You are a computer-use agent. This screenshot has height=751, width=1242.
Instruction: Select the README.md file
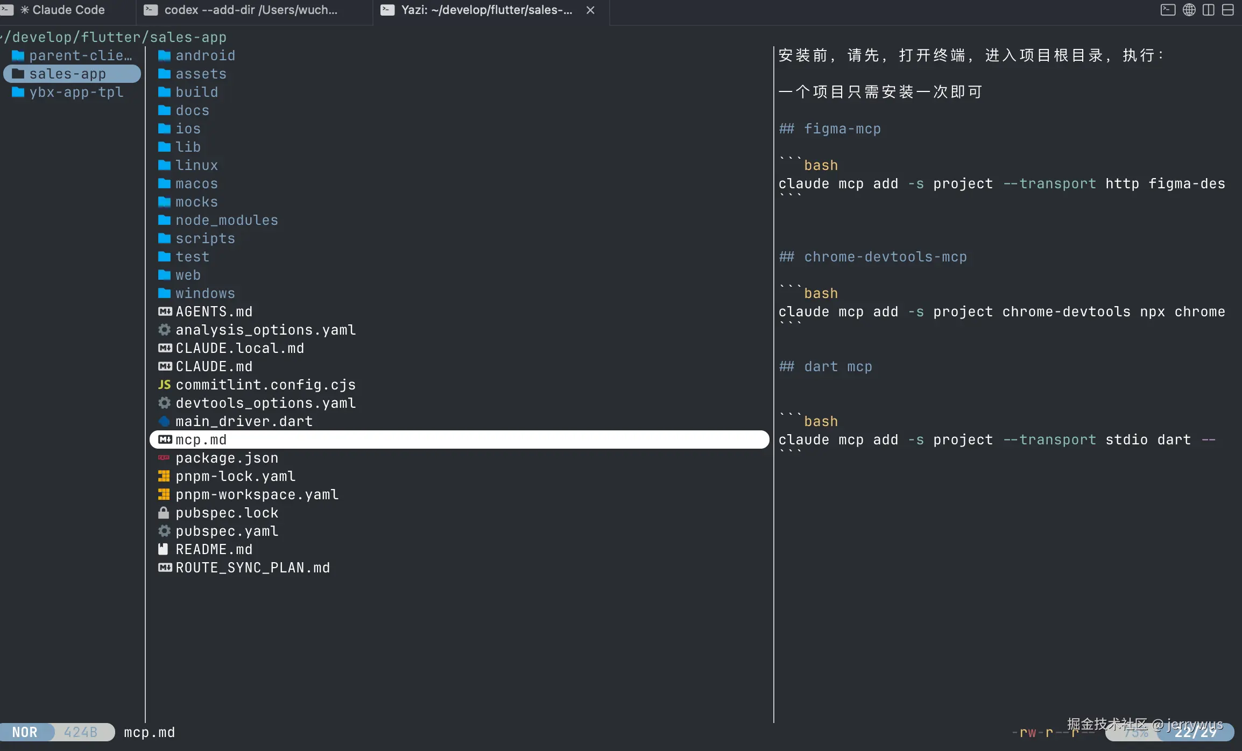coord(214,549)
